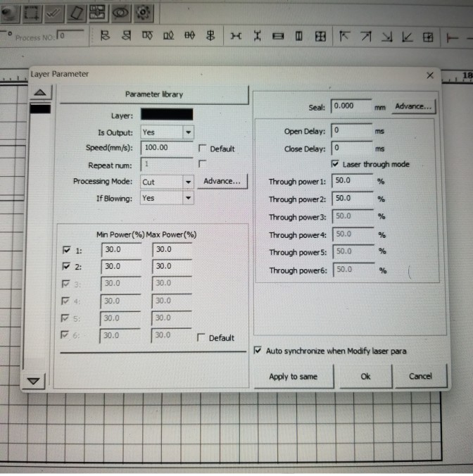Move to top-left corner arrow icon

point(344,37)
